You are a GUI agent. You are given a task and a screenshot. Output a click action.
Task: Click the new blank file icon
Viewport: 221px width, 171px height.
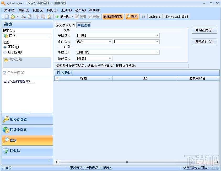[7, 17]
